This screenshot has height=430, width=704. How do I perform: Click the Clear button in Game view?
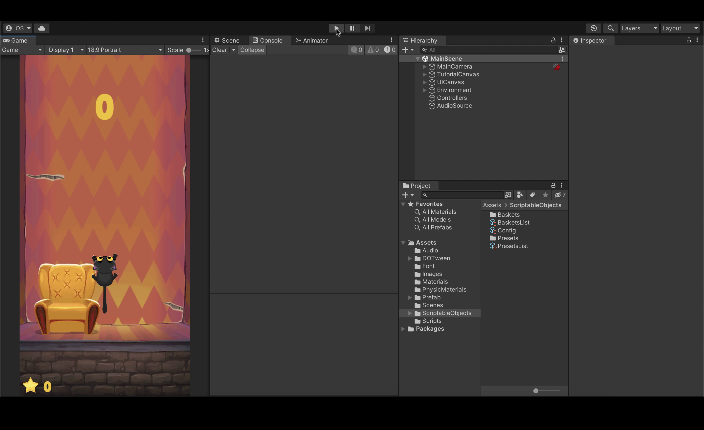[x=220, y=49]
